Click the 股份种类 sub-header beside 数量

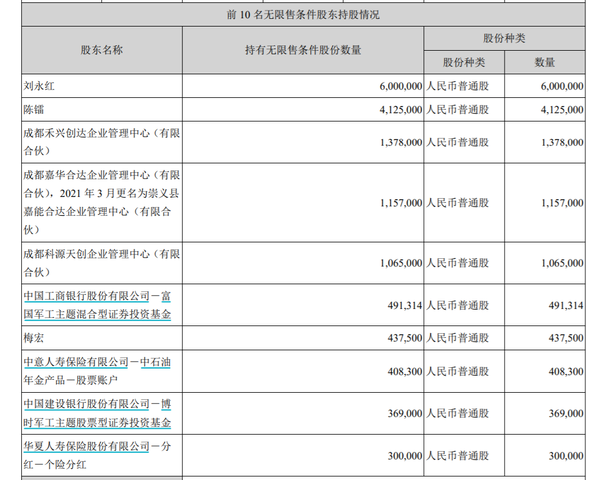point(464,63)
